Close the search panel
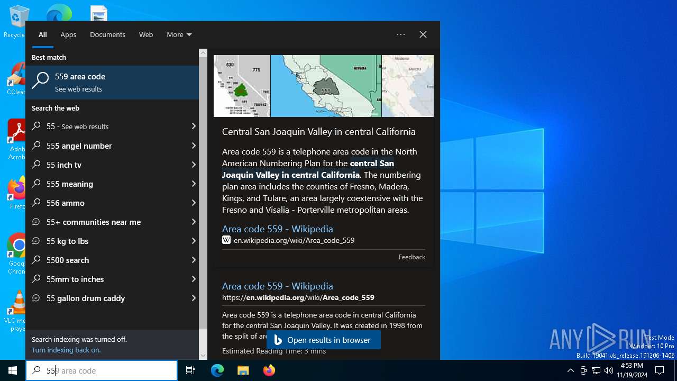This screenshot has height=381, width=677. click(x=423, y=34)
